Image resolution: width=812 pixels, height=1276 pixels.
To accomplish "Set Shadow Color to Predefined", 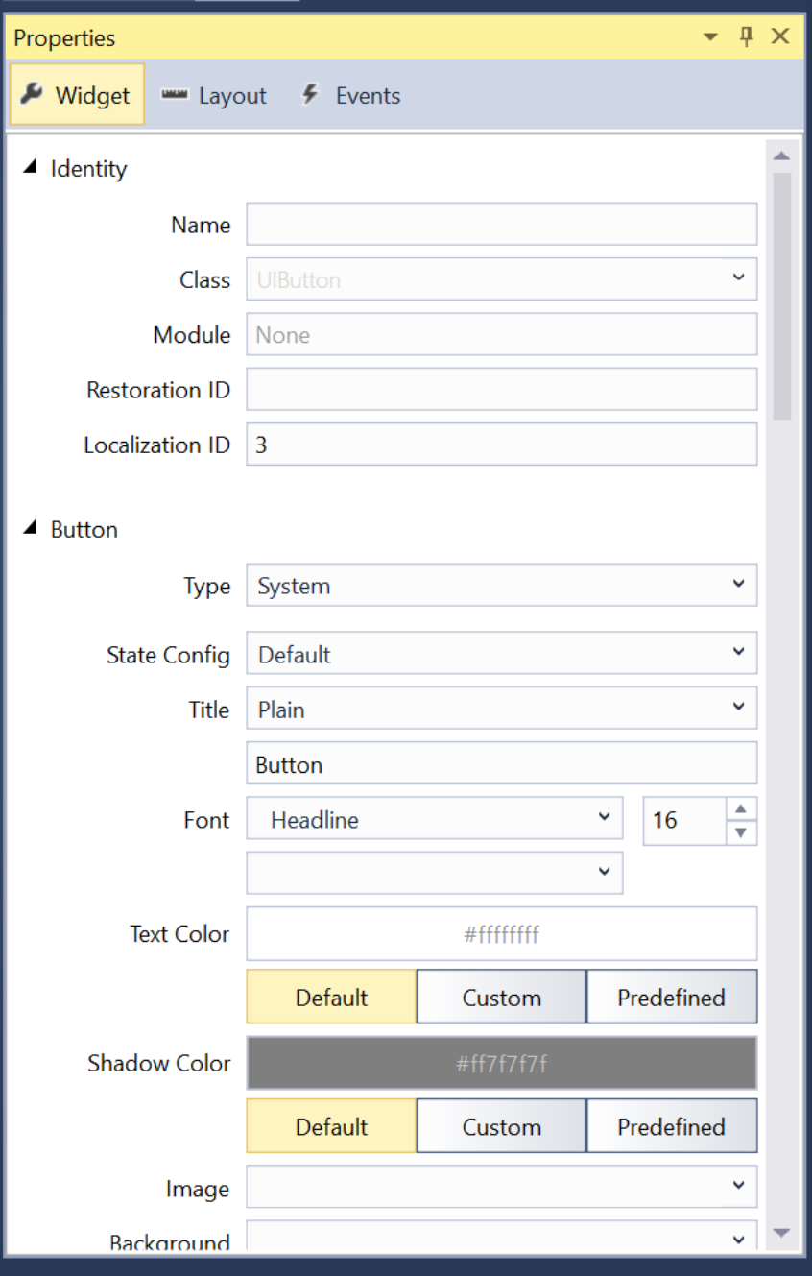I will coord(671,1125).
